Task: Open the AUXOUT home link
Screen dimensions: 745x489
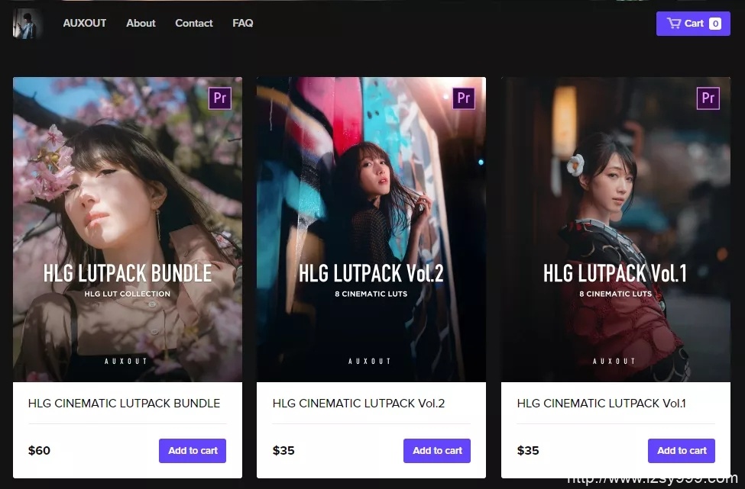Action: (85, 23)
